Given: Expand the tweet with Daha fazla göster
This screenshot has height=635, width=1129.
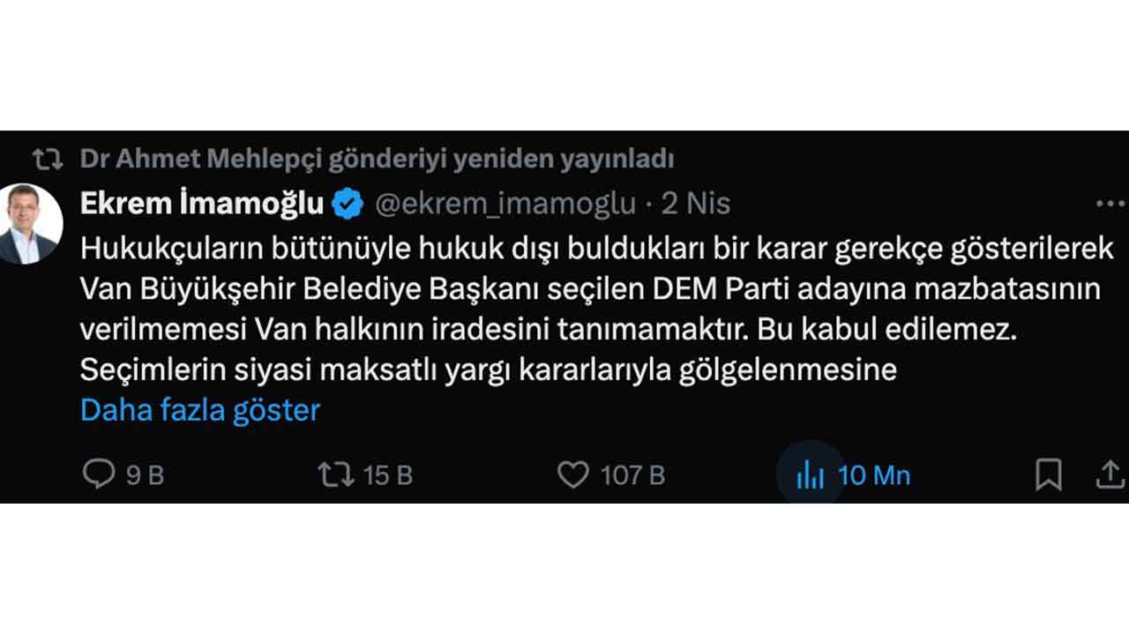Looking at the screenshot, I should (198, 409).
